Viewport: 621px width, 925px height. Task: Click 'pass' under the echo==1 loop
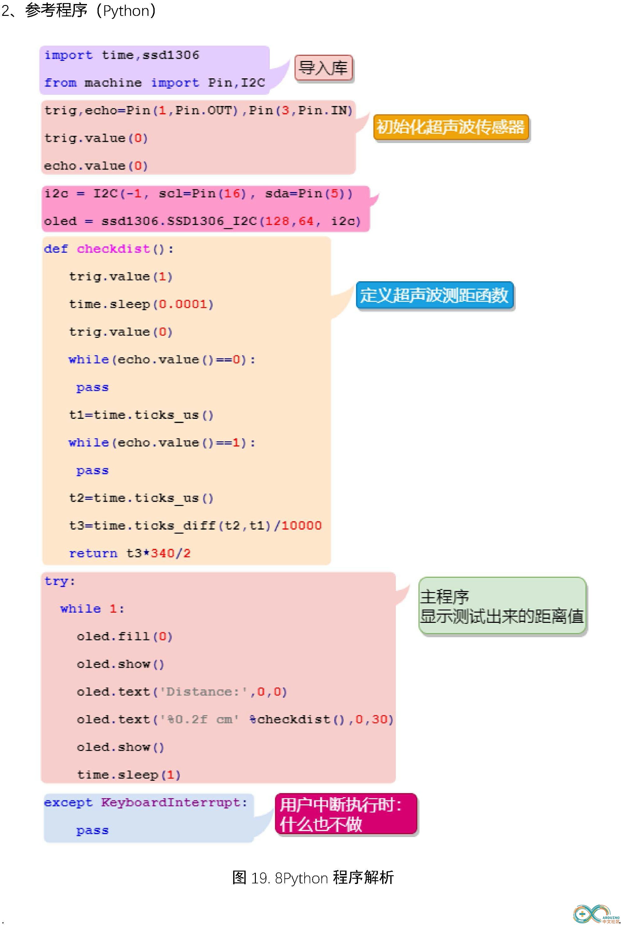pyautogui.click(x=92, y=471)
